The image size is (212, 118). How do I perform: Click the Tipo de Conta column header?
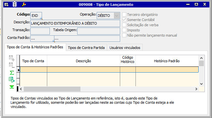pyautogui.click(x=33, y=61)
